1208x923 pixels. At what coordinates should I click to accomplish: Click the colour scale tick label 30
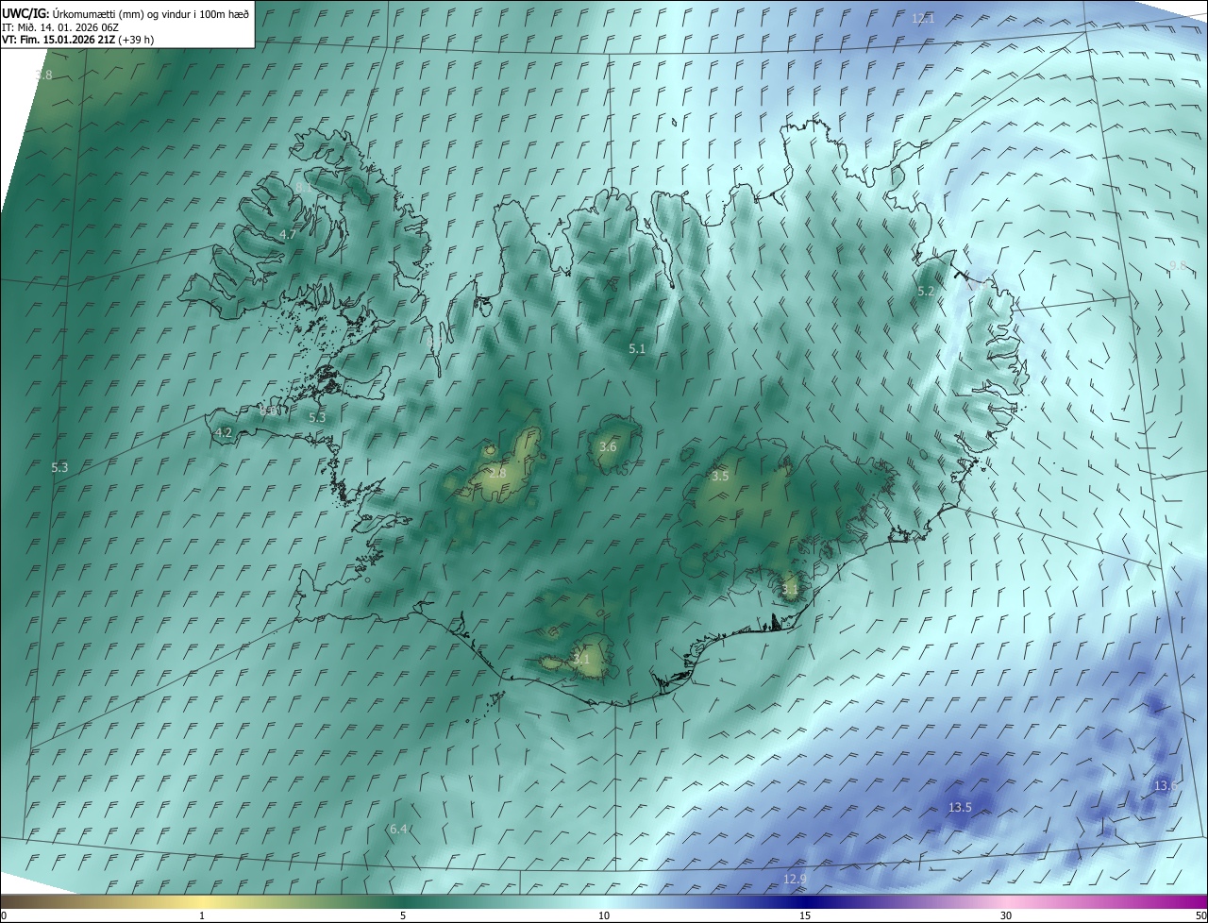(1006, 915)
